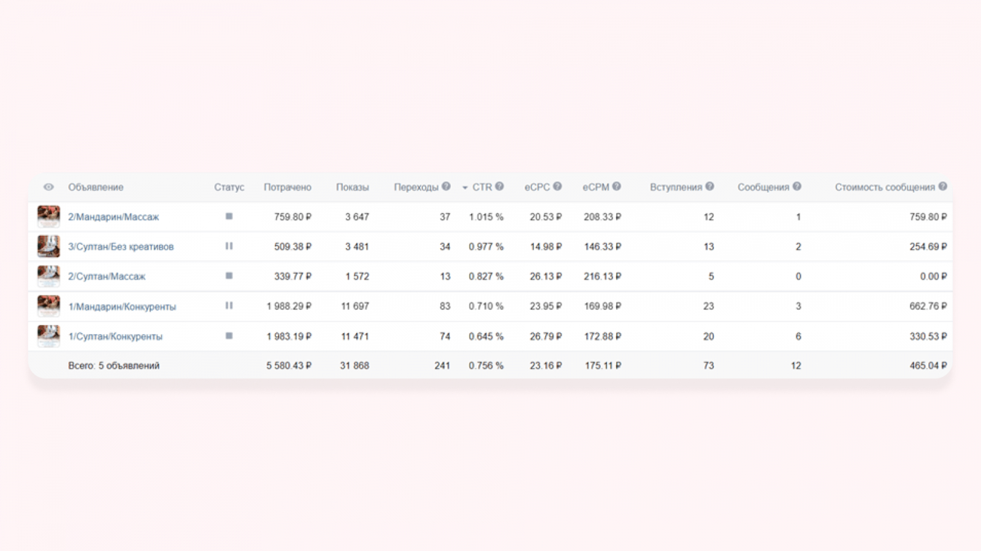Sort by the Показы column header
Viewport: 981px width, 551px height.
pos(353,187)
